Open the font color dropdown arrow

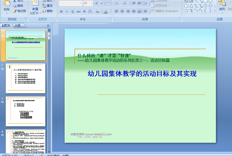(110, 11)
